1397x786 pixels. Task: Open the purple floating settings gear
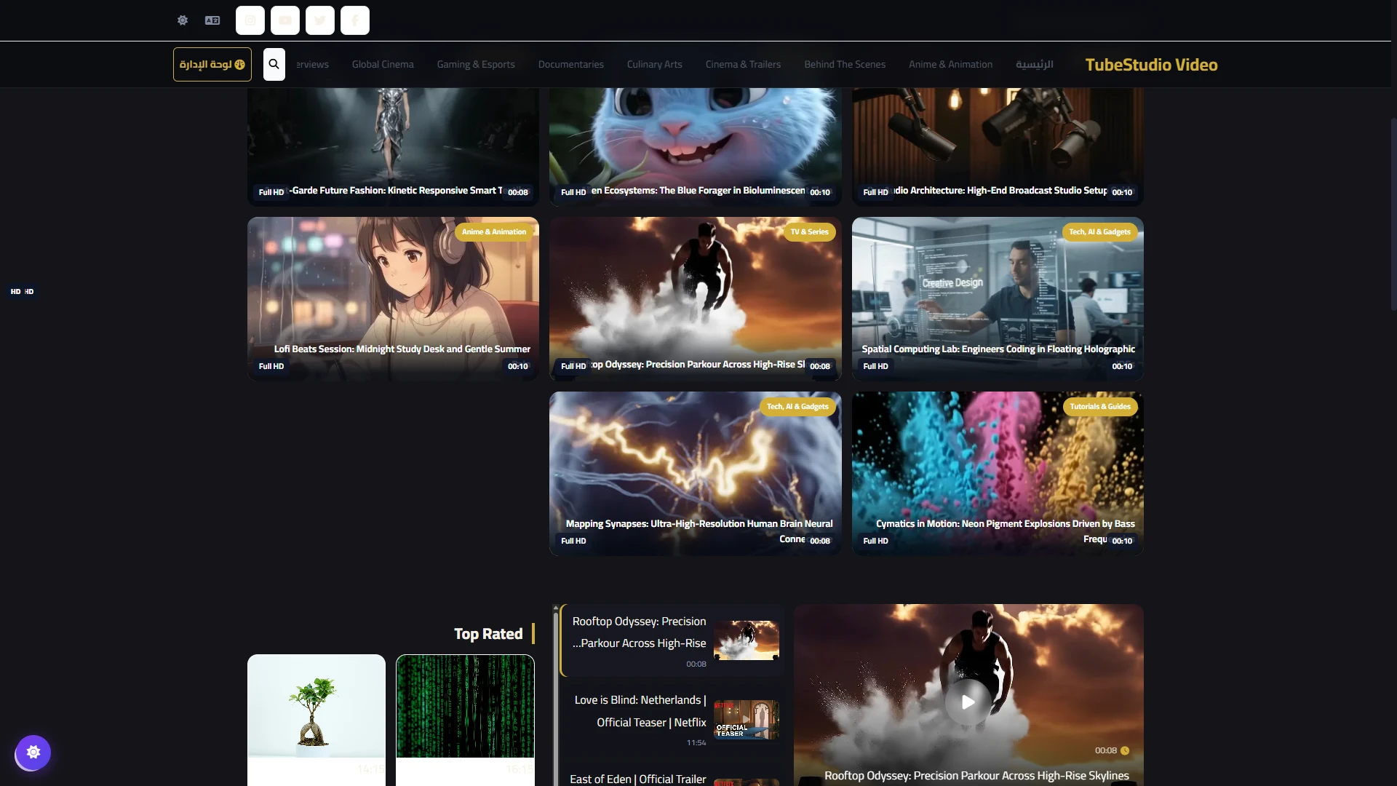click(33, 752)
